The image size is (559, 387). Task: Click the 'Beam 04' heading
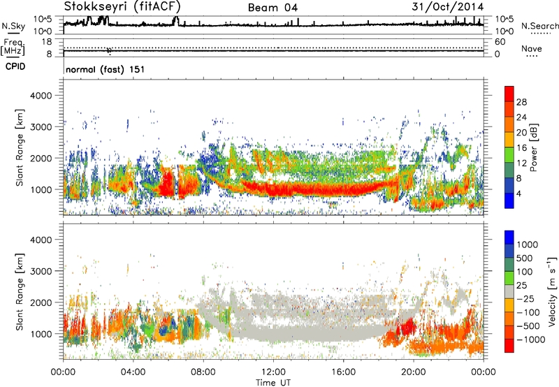273,8
